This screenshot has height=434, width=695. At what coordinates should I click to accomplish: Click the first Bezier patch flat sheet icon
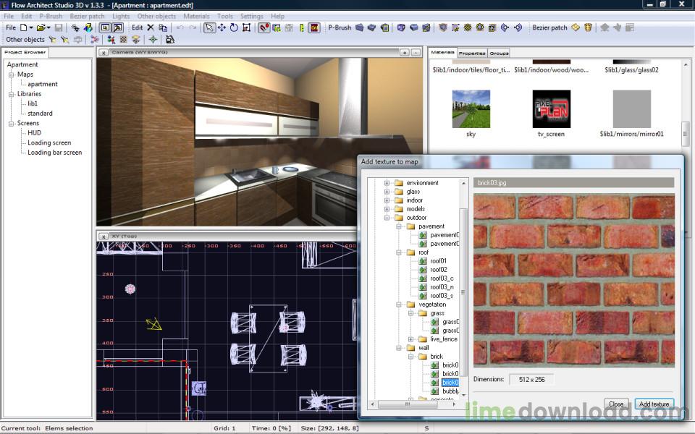click(x=576, y=27)
